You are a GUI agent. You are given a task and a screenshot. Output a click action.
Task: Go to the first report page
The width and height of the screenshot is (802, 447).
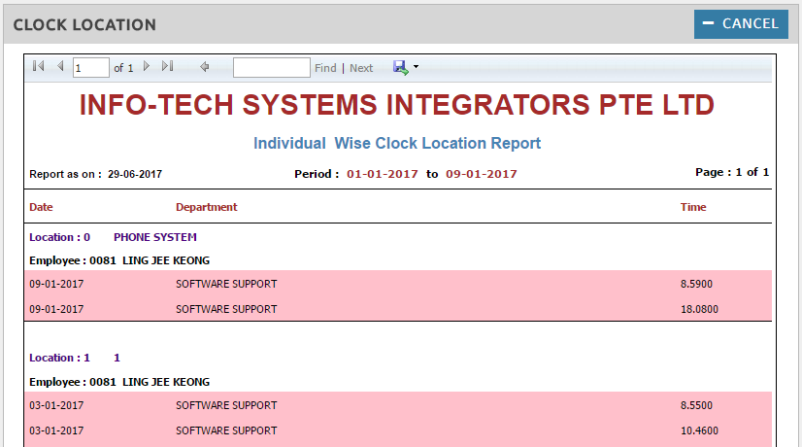click(38, 67)
